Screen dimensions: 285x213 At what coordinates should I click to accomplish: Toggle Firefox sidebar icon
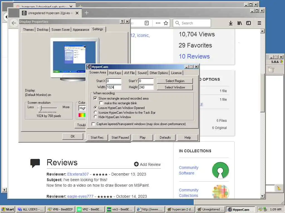coord(249,23)
